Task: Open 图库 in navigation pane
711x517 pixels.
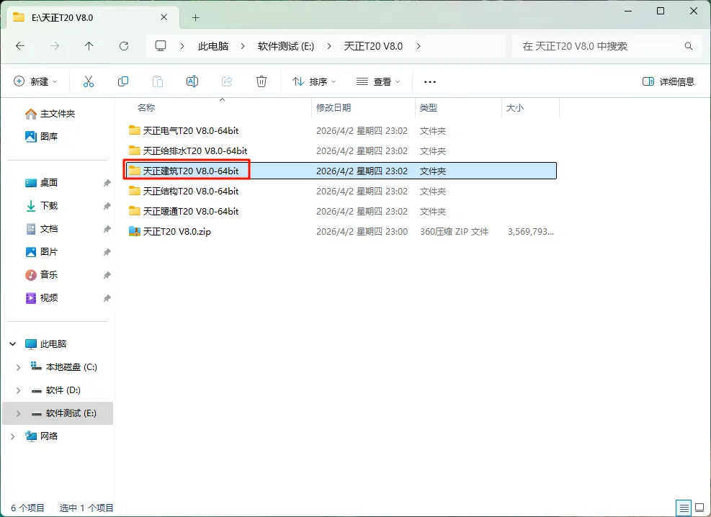Action: tap(41, 136)
